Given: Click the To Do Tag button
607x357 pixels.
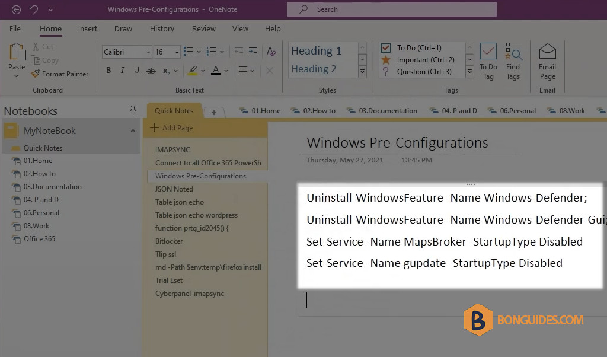Looking at the screenshot, I should click(488, 61).
